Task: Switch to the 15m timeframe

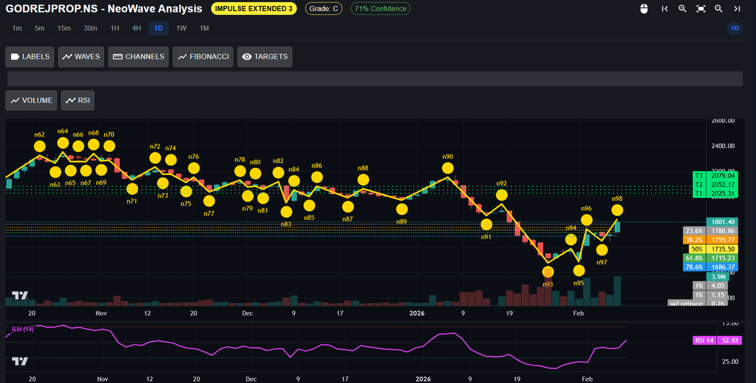Action: click(x=64, y=28)
